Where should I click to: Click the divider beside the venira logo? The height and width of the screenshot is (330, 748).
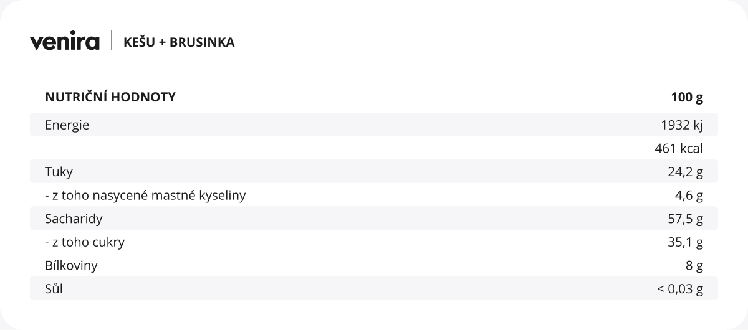tap(112, 41)
